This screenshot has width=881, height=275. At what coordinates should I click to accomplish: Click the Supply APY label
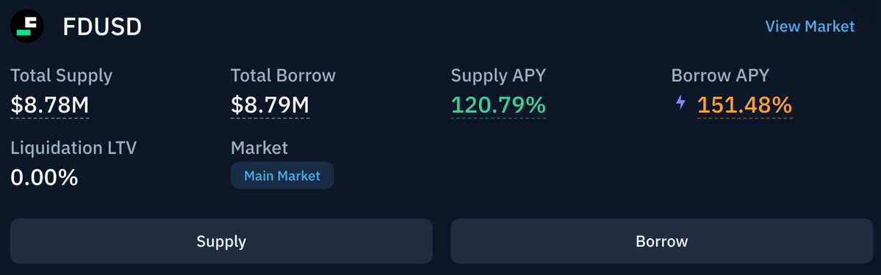pos(498,75)
